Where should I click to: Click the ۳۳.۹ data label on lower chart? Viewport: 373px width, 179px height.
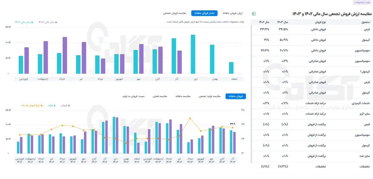(232, 124)
